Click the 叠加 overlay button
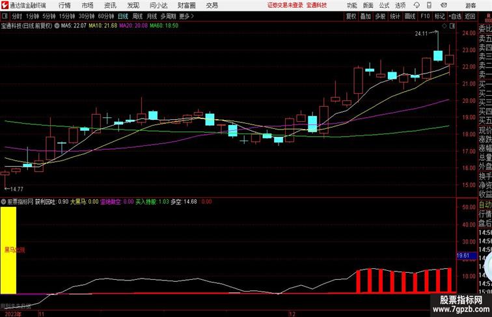The image size is (492, 317). pos(366,16)
